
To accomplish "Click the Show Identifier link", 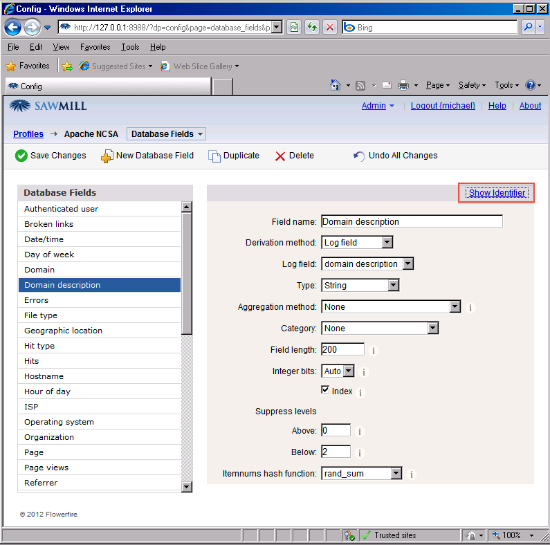I will pos(497,193).
